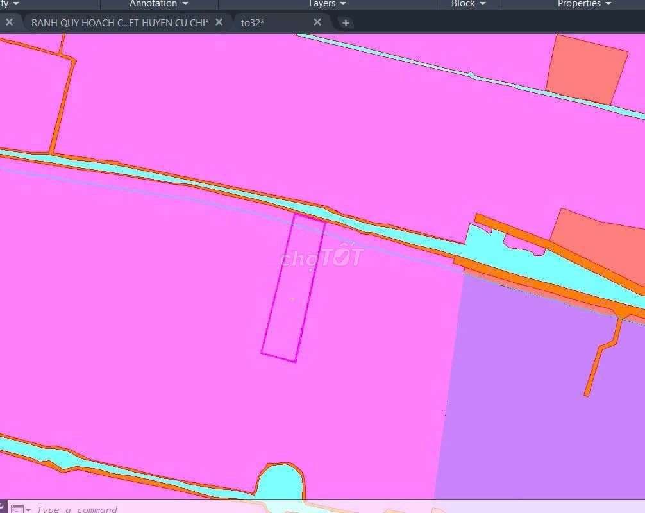This screenshot has width=645, height=513.
Task: Open the Block panel dropdown
Action: coord(469,4)
